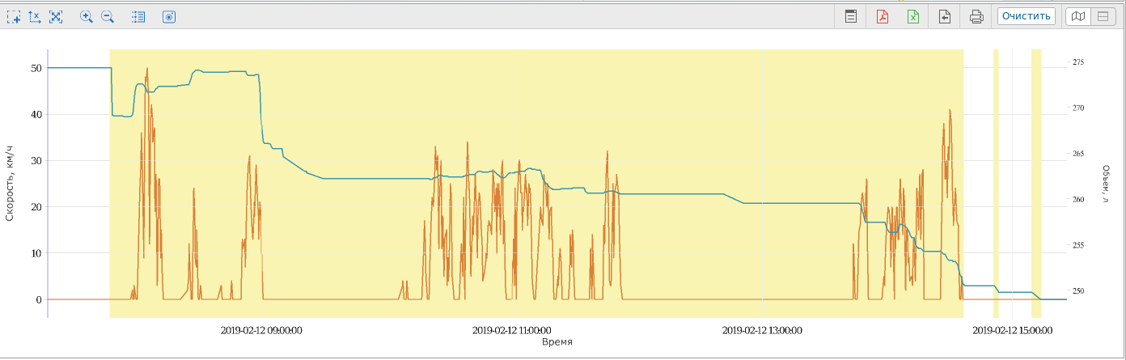This screenshot has width=1126, height=360.
Task: Click the chart snapshot camera icon
Action: [x=169, y=17]
